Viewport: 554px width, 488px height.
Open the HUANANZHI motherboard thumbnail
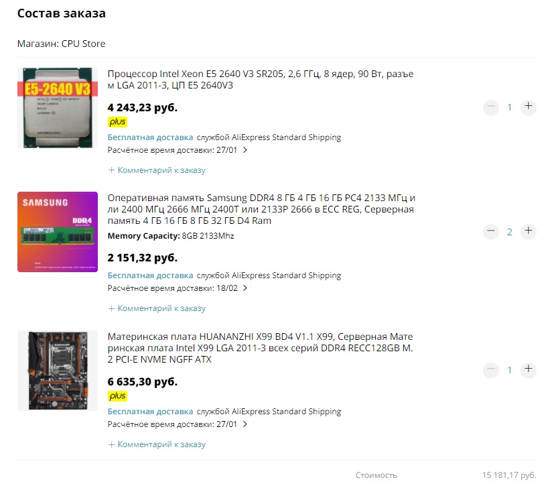click(58, 371)
